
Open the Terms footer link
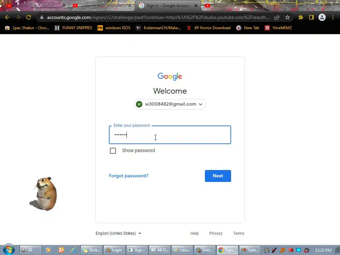click(x=238, y=233)
